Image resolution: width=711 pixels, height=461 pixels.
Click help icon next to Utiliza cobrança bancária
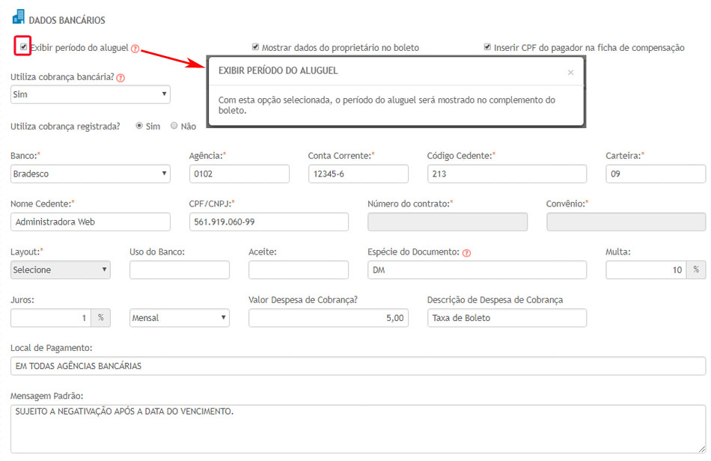[x=120, y=78]
